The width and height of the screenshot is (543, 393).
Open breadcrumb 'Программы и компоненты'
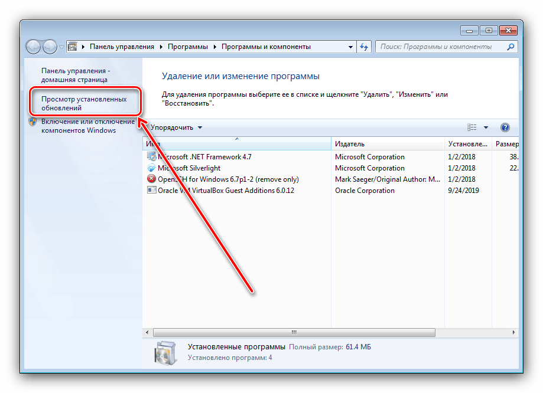pyautogui.click(x=266, y=47)
